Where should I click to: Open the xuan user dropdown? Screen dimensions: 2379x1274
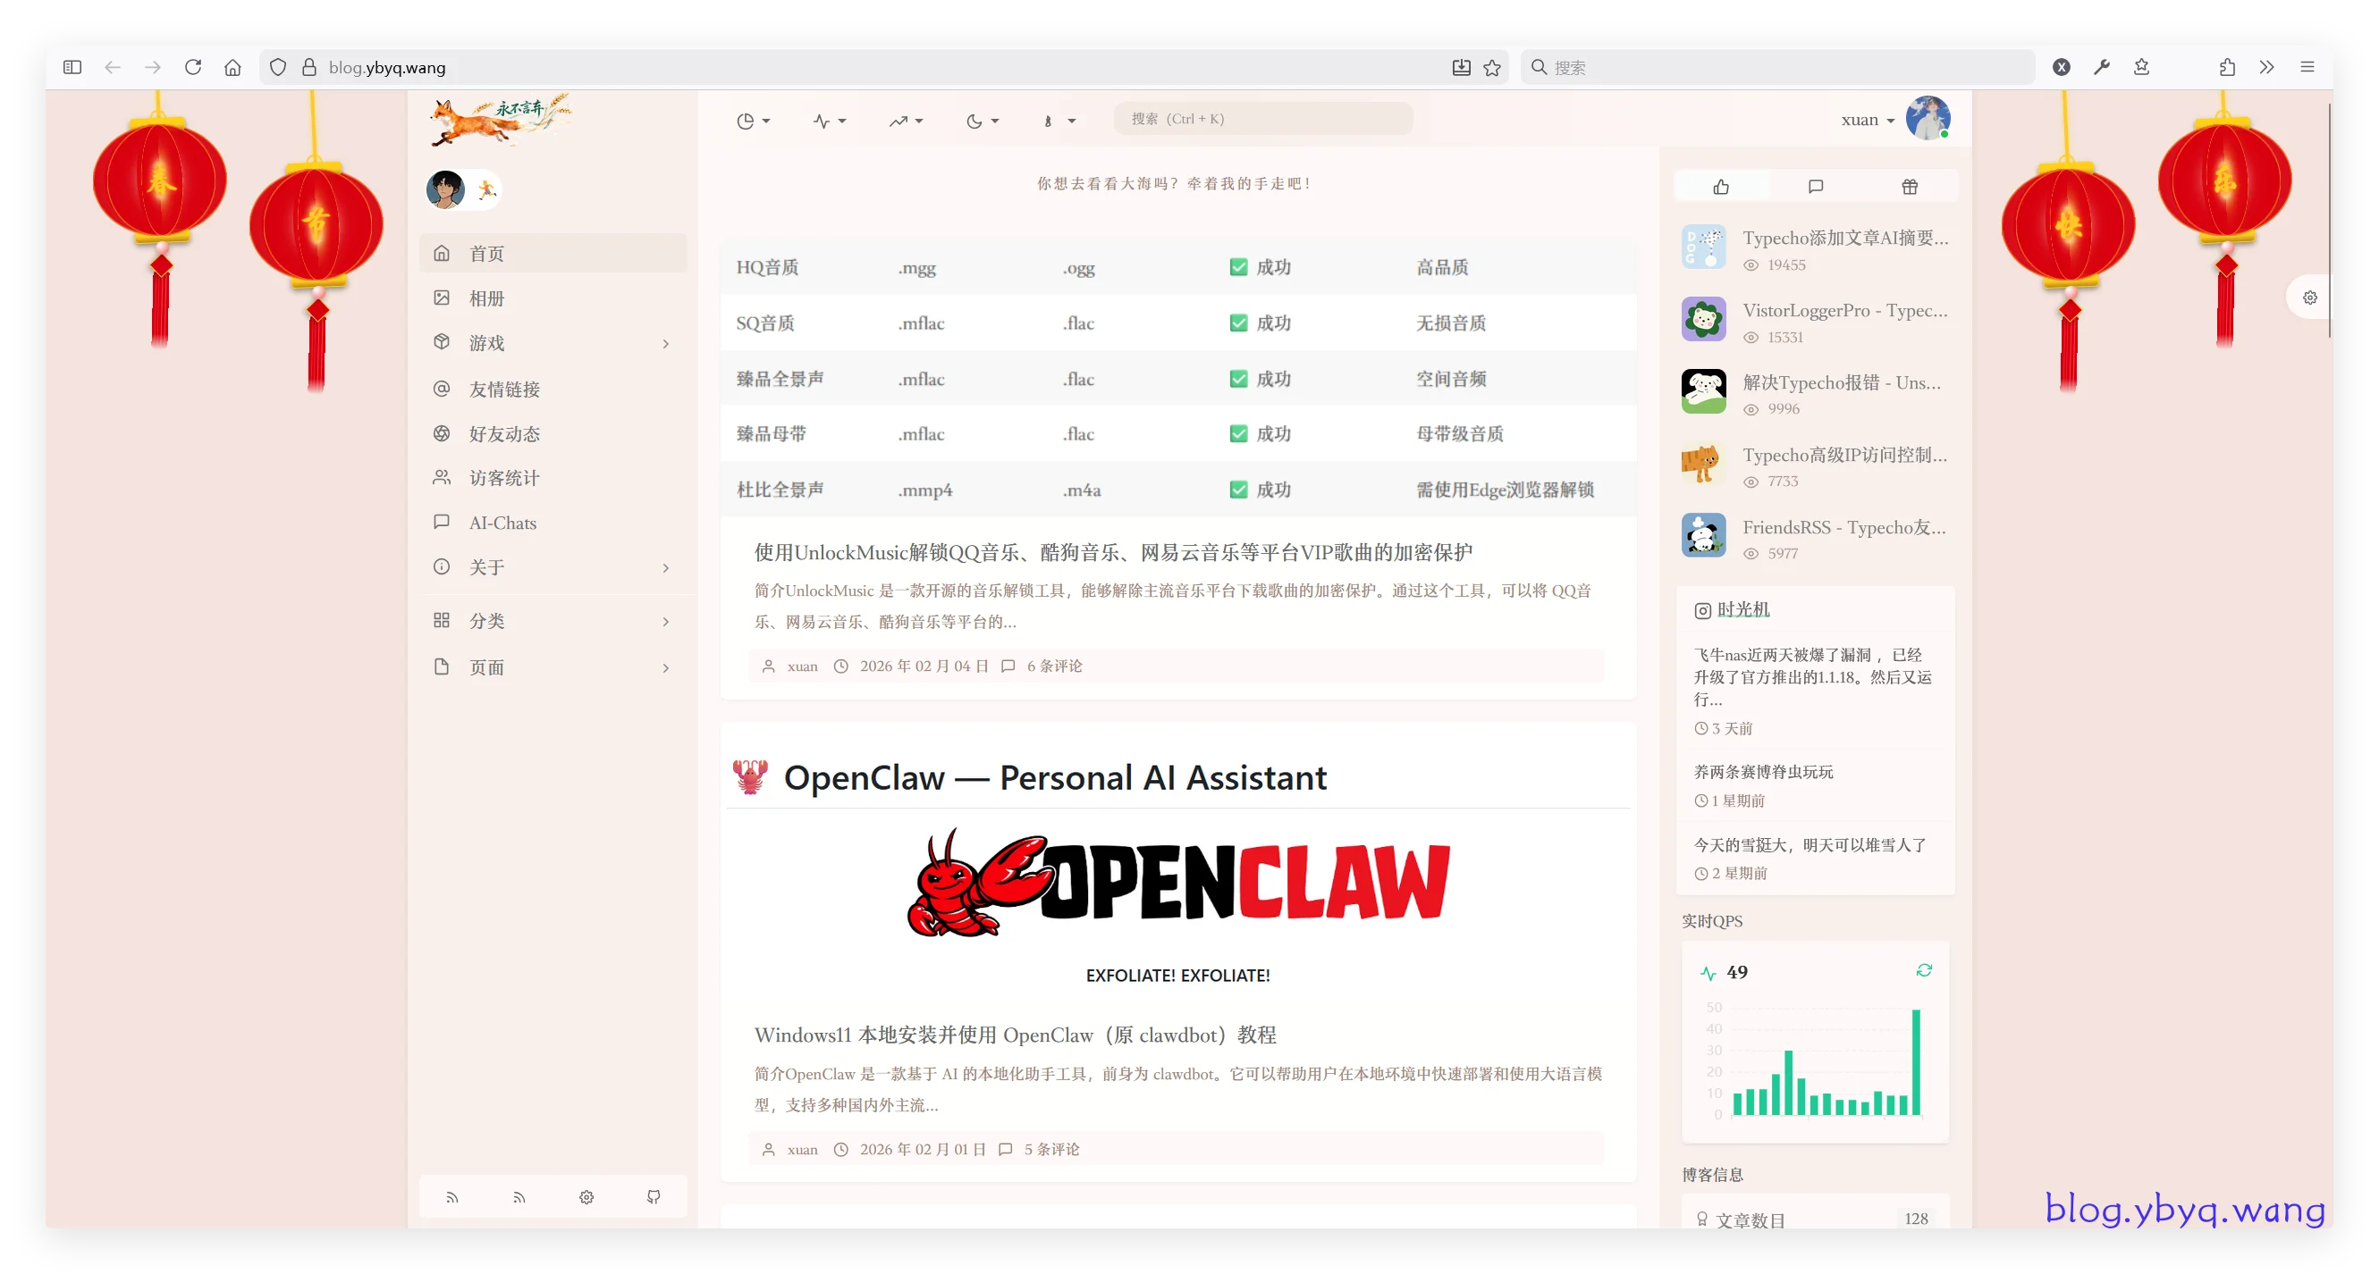coord(1868,120)
